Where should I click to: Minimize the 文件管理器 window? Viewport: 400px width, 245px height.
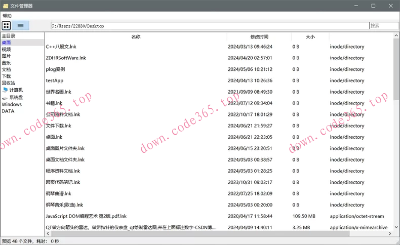click(x=356, y=6)
